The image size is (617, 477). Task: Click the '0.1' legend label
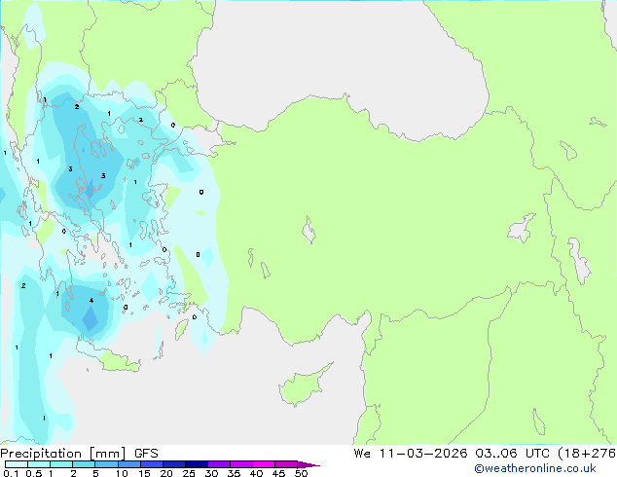pos(11,473)
